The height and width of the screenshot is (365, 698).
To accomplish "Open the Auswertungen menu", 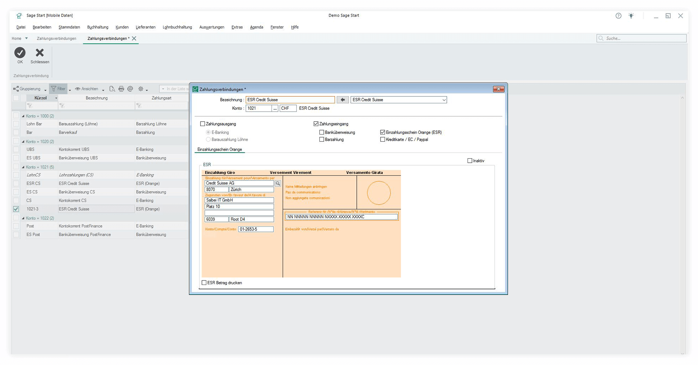I will coord(212,27).
